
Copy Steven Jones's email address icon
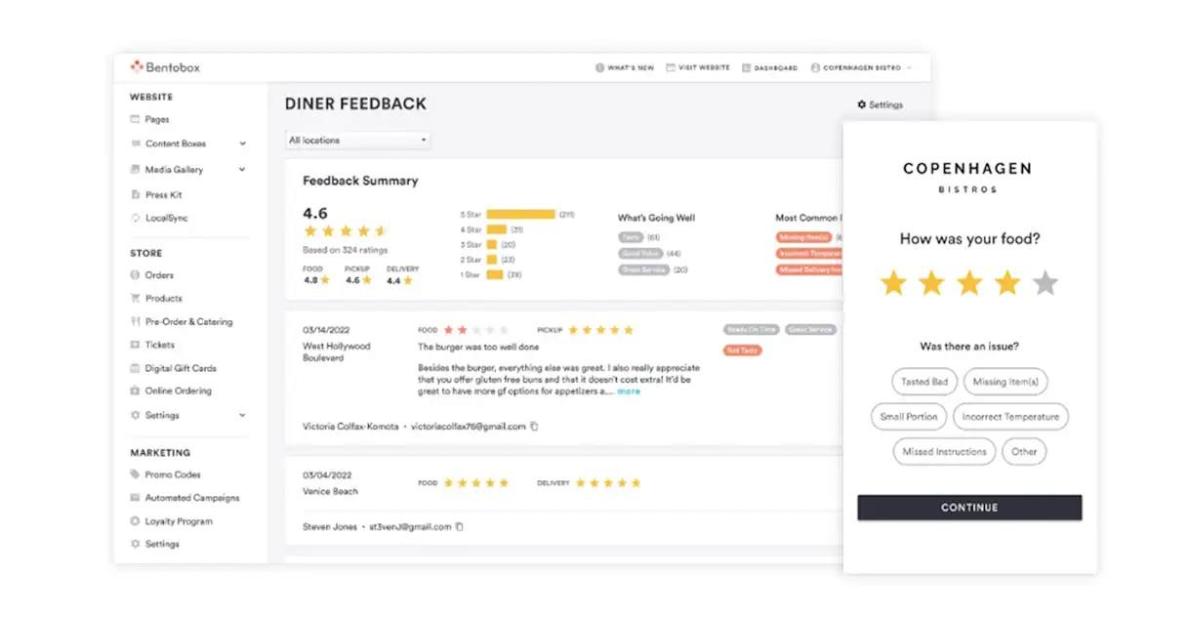tap(460, 527)
